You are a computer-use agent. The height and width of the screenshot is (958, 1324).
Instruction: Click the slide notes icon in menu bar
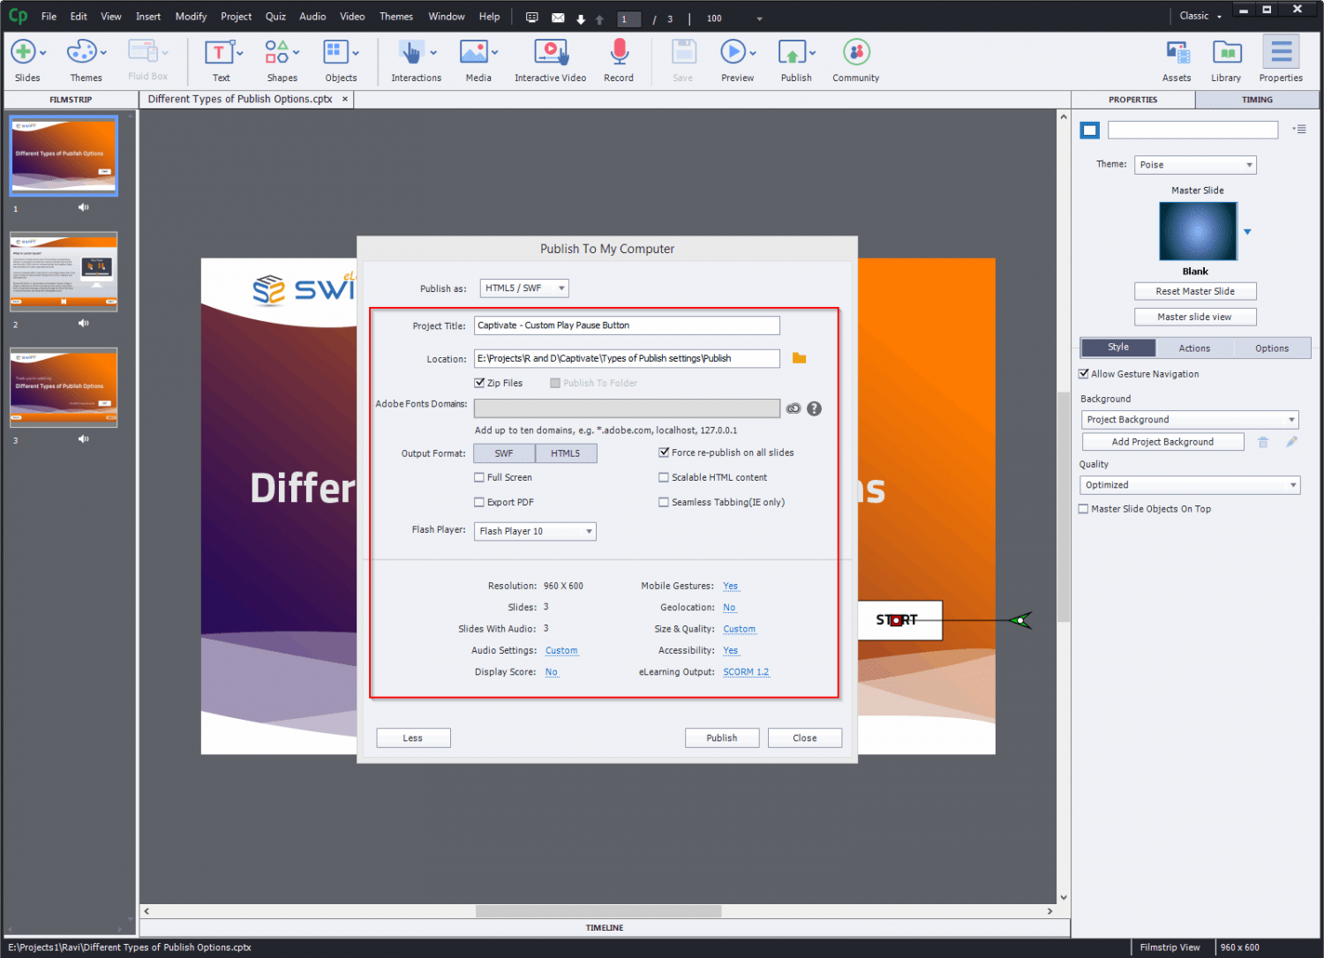(x=531, y=18)
